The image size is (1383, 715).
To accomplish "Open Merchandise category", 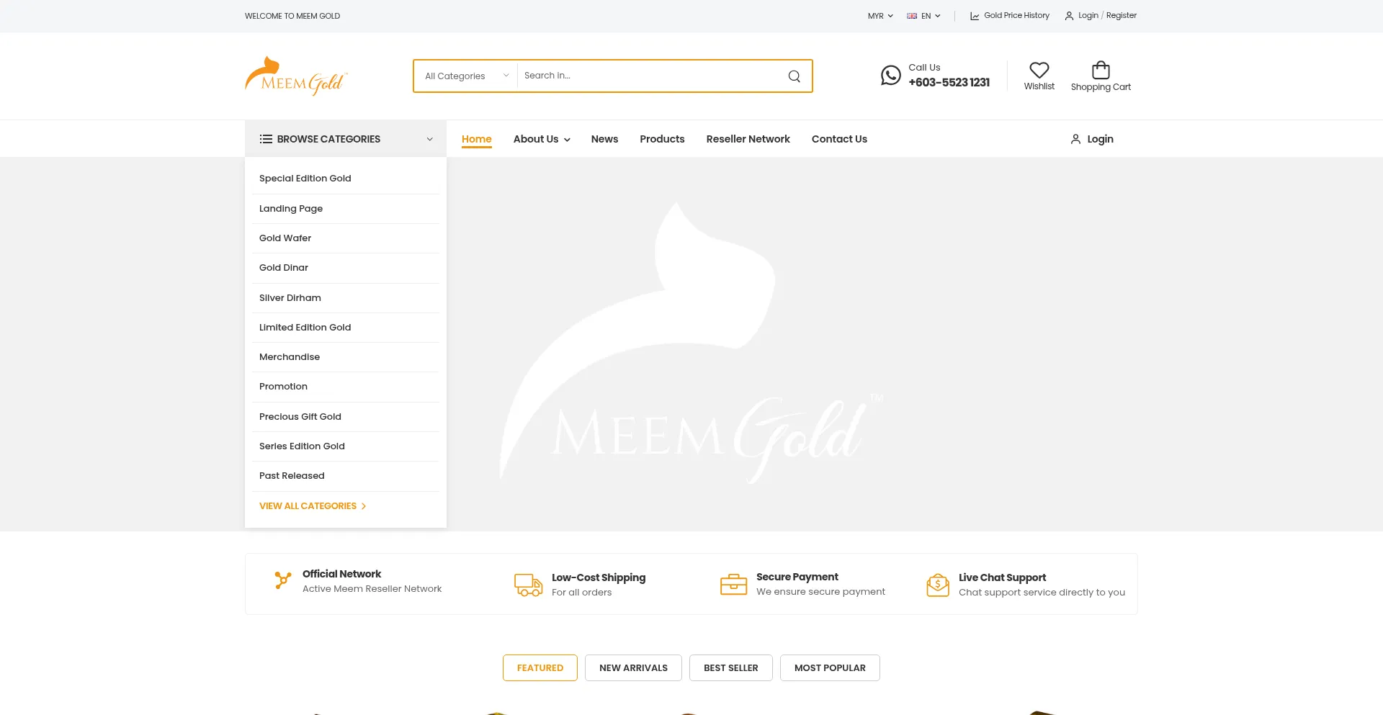I will tap(290, 357).
